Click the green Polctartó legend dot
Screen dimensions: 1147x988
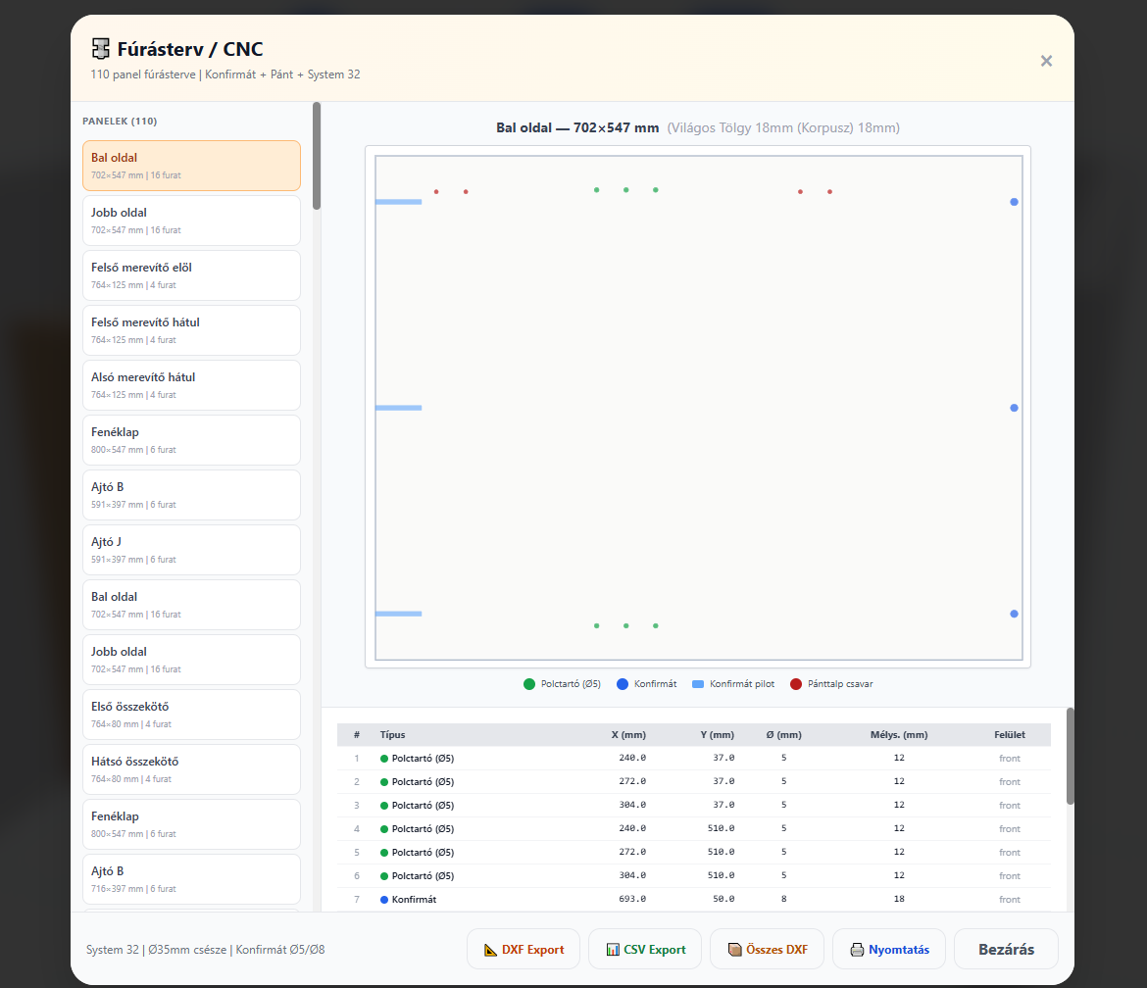tap(529, 684)
